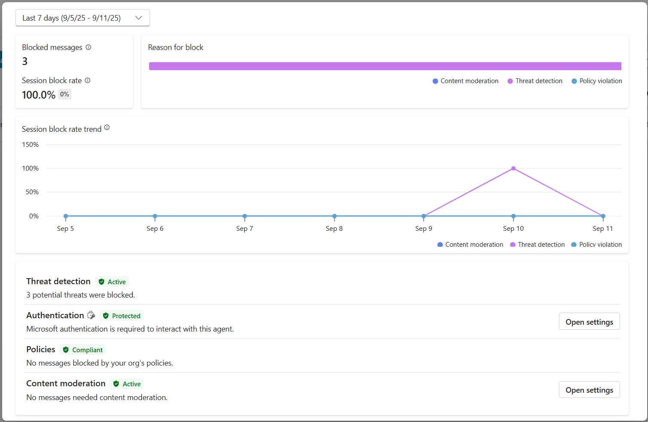Click the 0% change badge beside block rate
This screenshot has height=422, width=648.
[64, 94]
